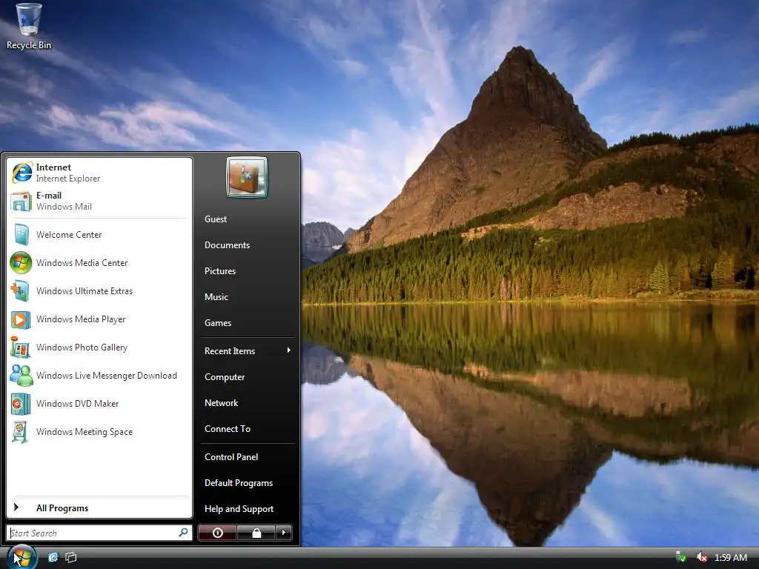Launch Internet Explorer from Quick Launch
The width and height of the screenshot is (759, 569).
(x=53, y=557)
